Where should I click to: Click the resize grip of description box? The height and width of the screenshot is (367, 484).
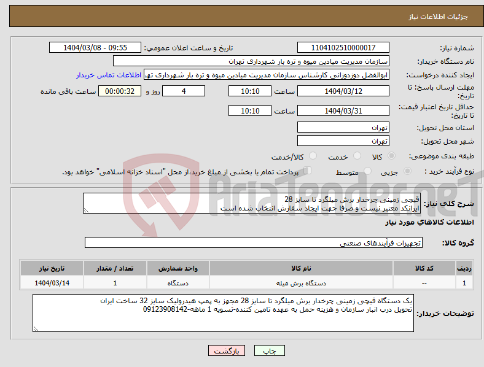(86, 211)
